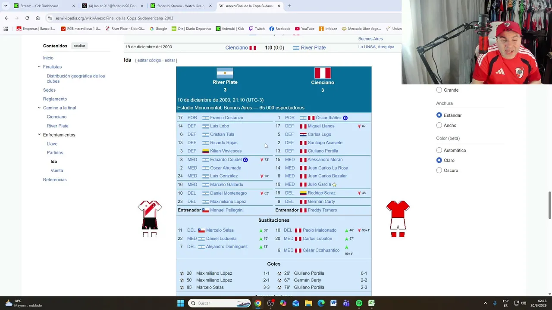Click the Peru flag above Cienciano

pyautogui.click(x=323, y=73)
